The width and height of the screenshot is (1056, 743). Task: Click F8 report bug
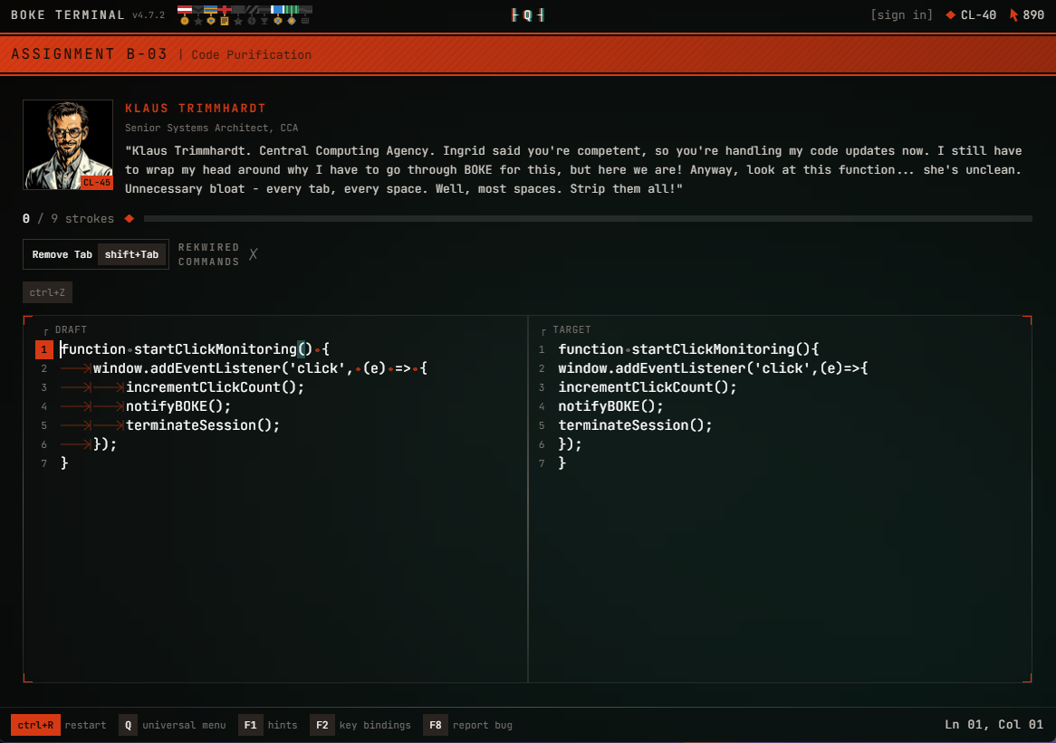point(435,725)
